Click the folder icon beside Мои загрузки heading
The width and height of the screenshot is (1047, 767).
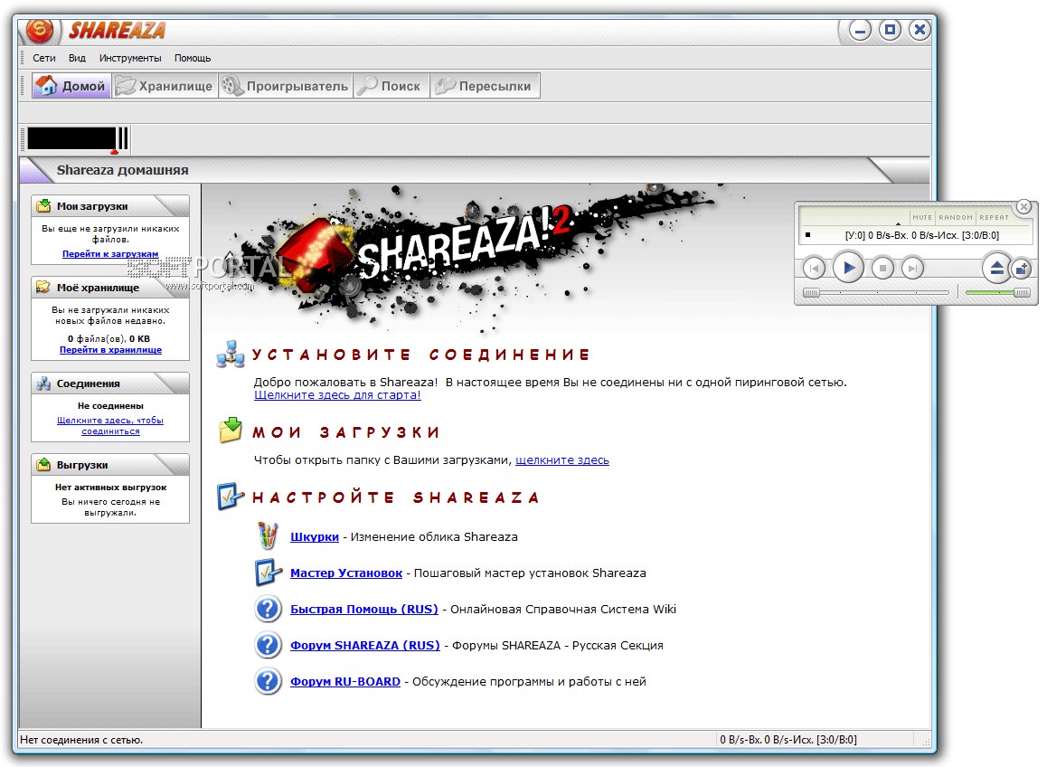click(231, 431)
